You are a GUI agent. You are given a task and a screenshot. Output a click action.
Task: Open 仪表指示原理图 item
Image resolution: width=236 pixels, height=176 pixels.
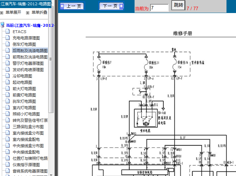26,165
